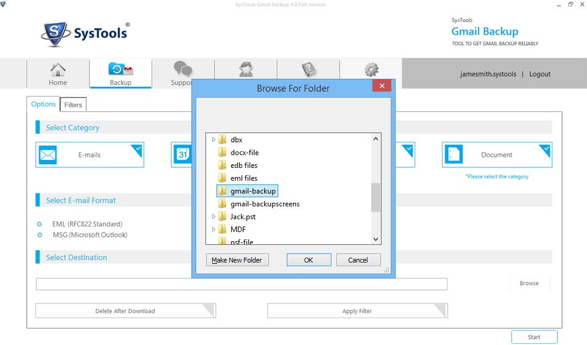The image size is (587, 345).
Task: Click the edb files folder icon
Action: [x=223, y=165]
